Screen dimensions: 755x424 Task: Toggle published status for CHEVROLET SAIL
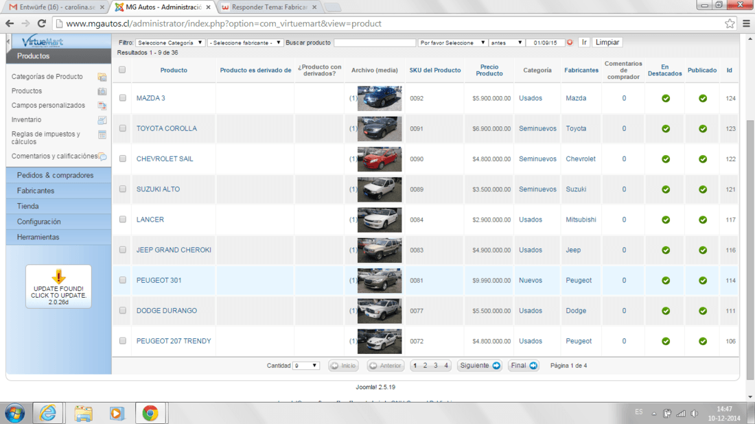[x=703, y=158]
